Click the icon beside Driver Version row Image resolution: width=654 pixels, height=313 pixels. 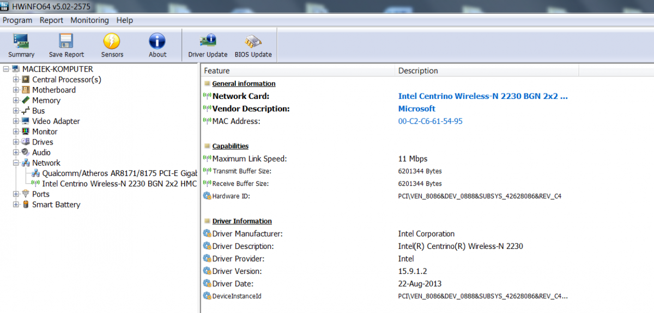207,271
